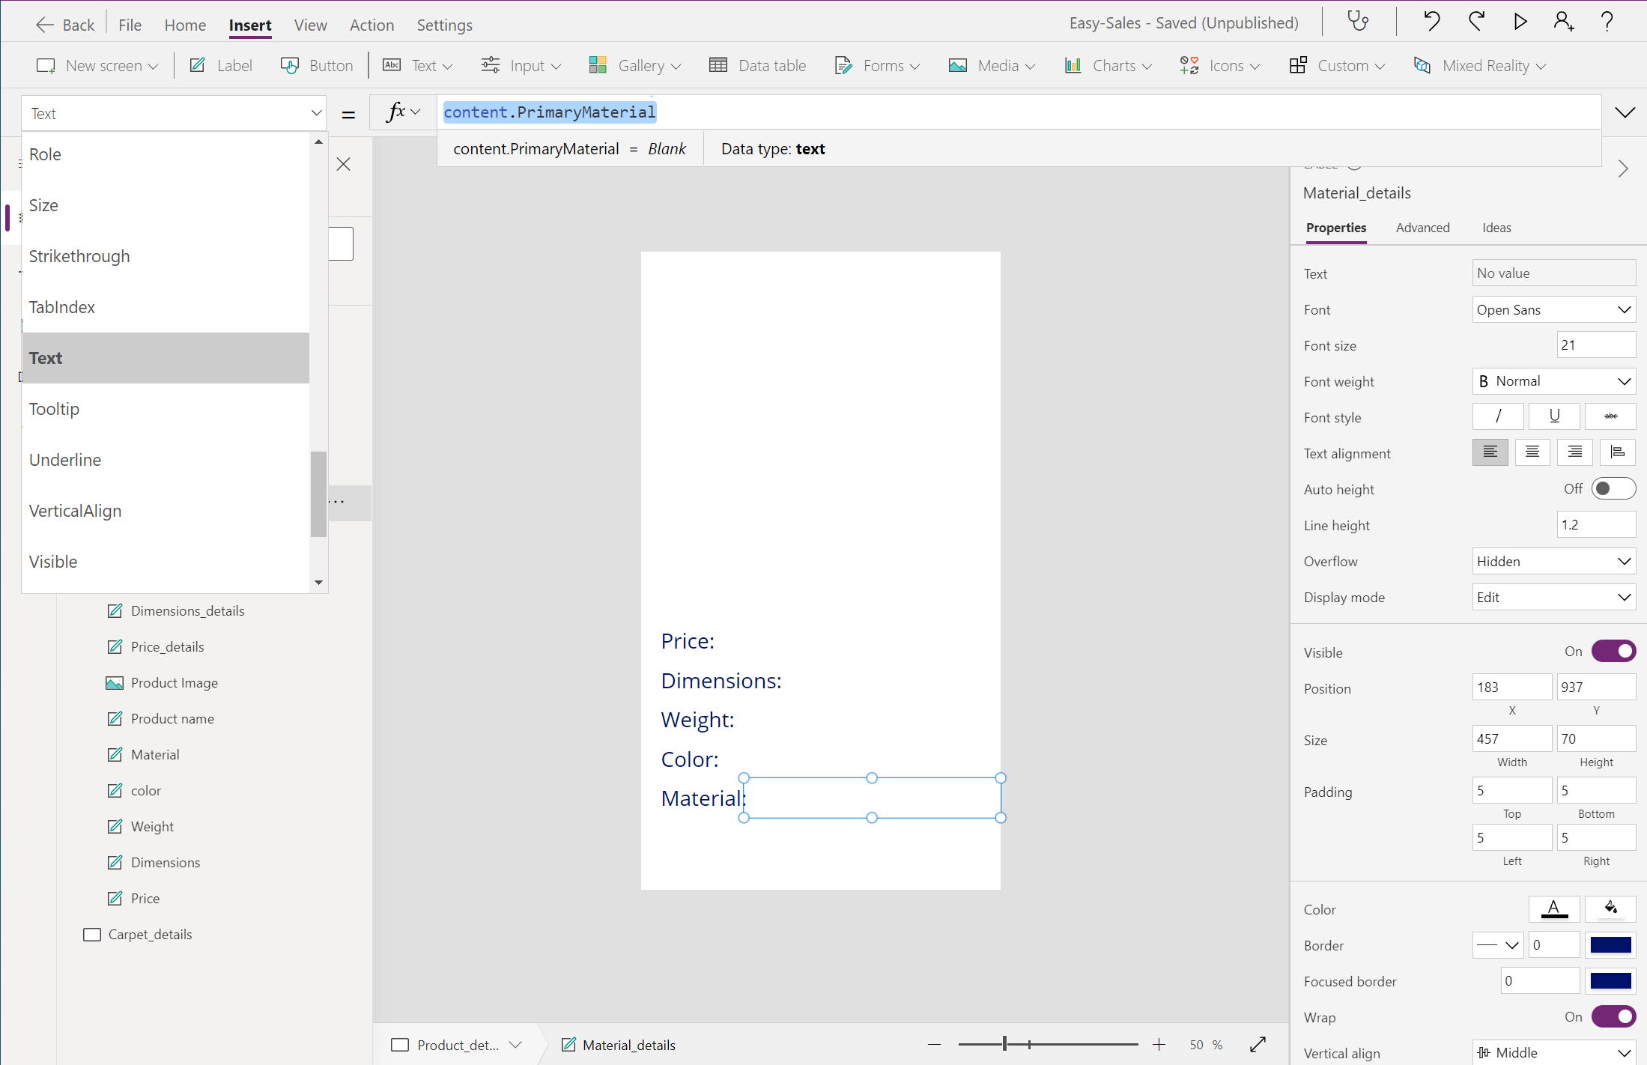Choose Strikethrough property from list
This screenshot has width=1647, height=1065.
166,256
